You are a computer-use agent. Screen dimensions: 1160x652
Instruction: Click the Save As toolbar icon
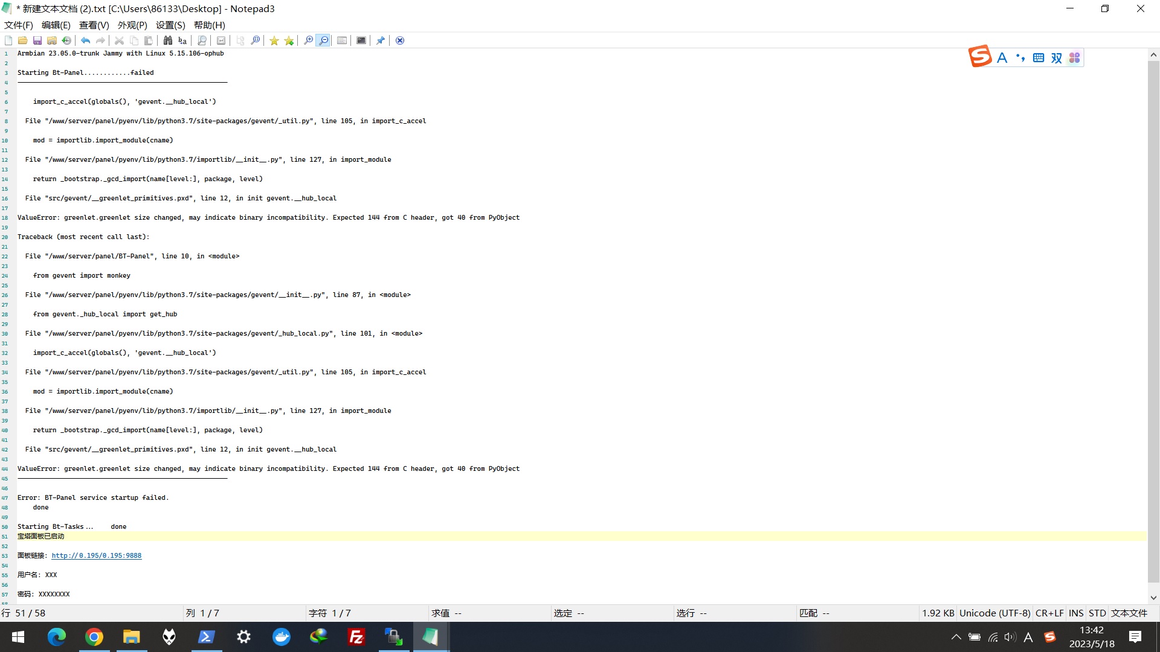pos(52,40)
